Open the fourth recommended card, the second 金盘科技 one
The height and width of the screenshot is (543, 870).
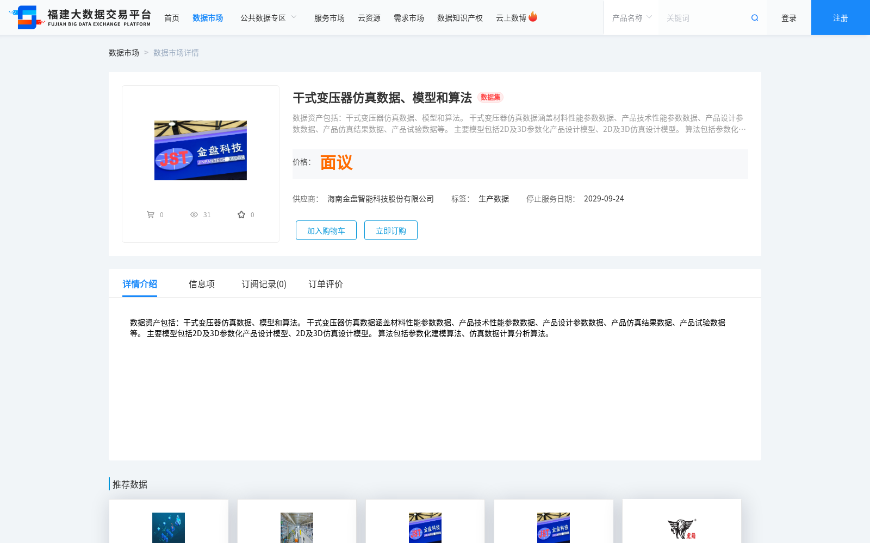(x=554, y=521)
